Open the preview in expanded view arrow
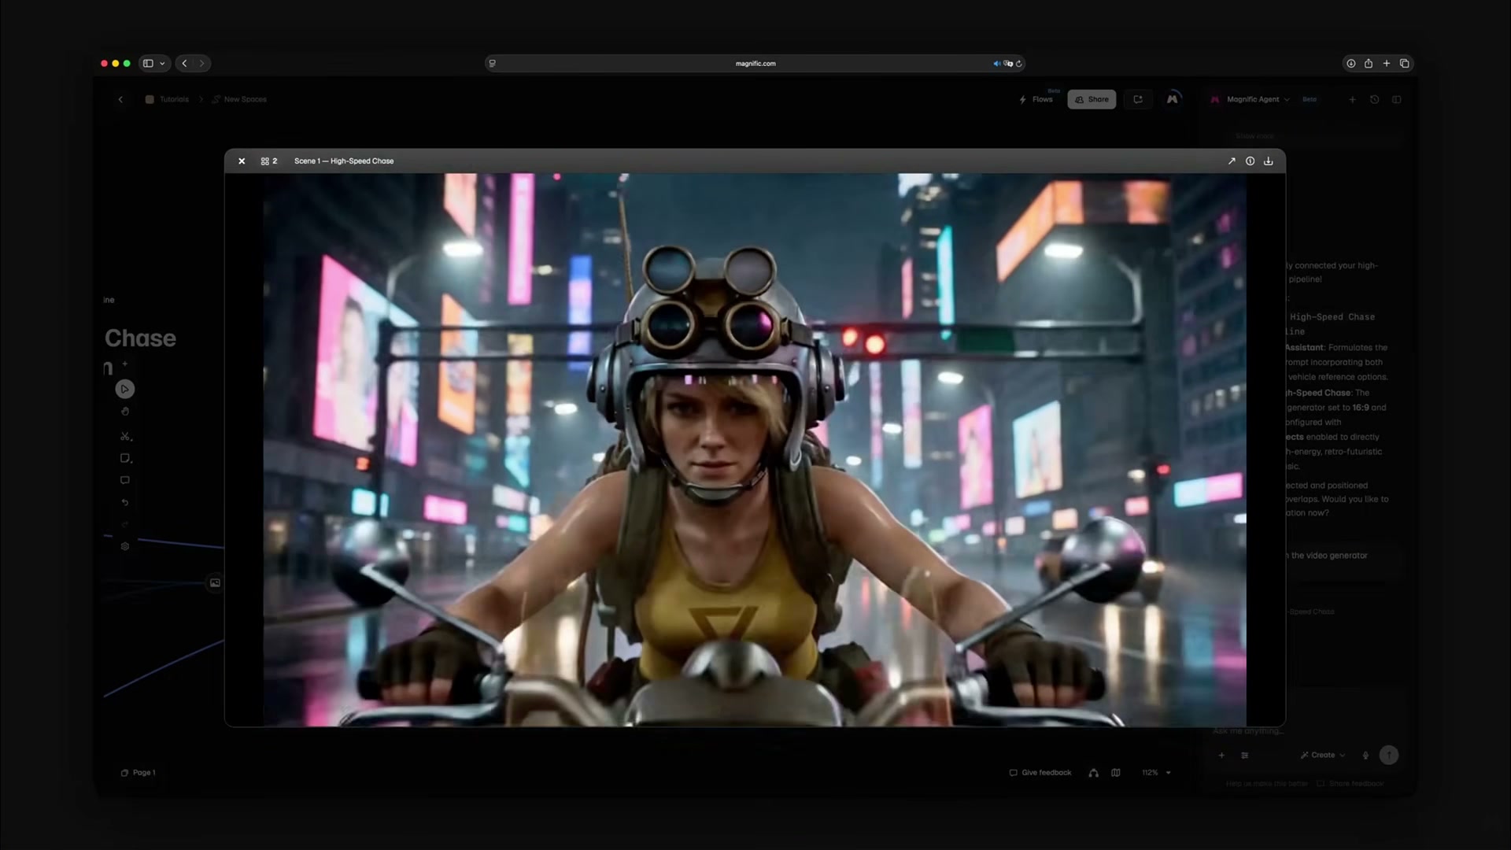 tap(1232, 161)
